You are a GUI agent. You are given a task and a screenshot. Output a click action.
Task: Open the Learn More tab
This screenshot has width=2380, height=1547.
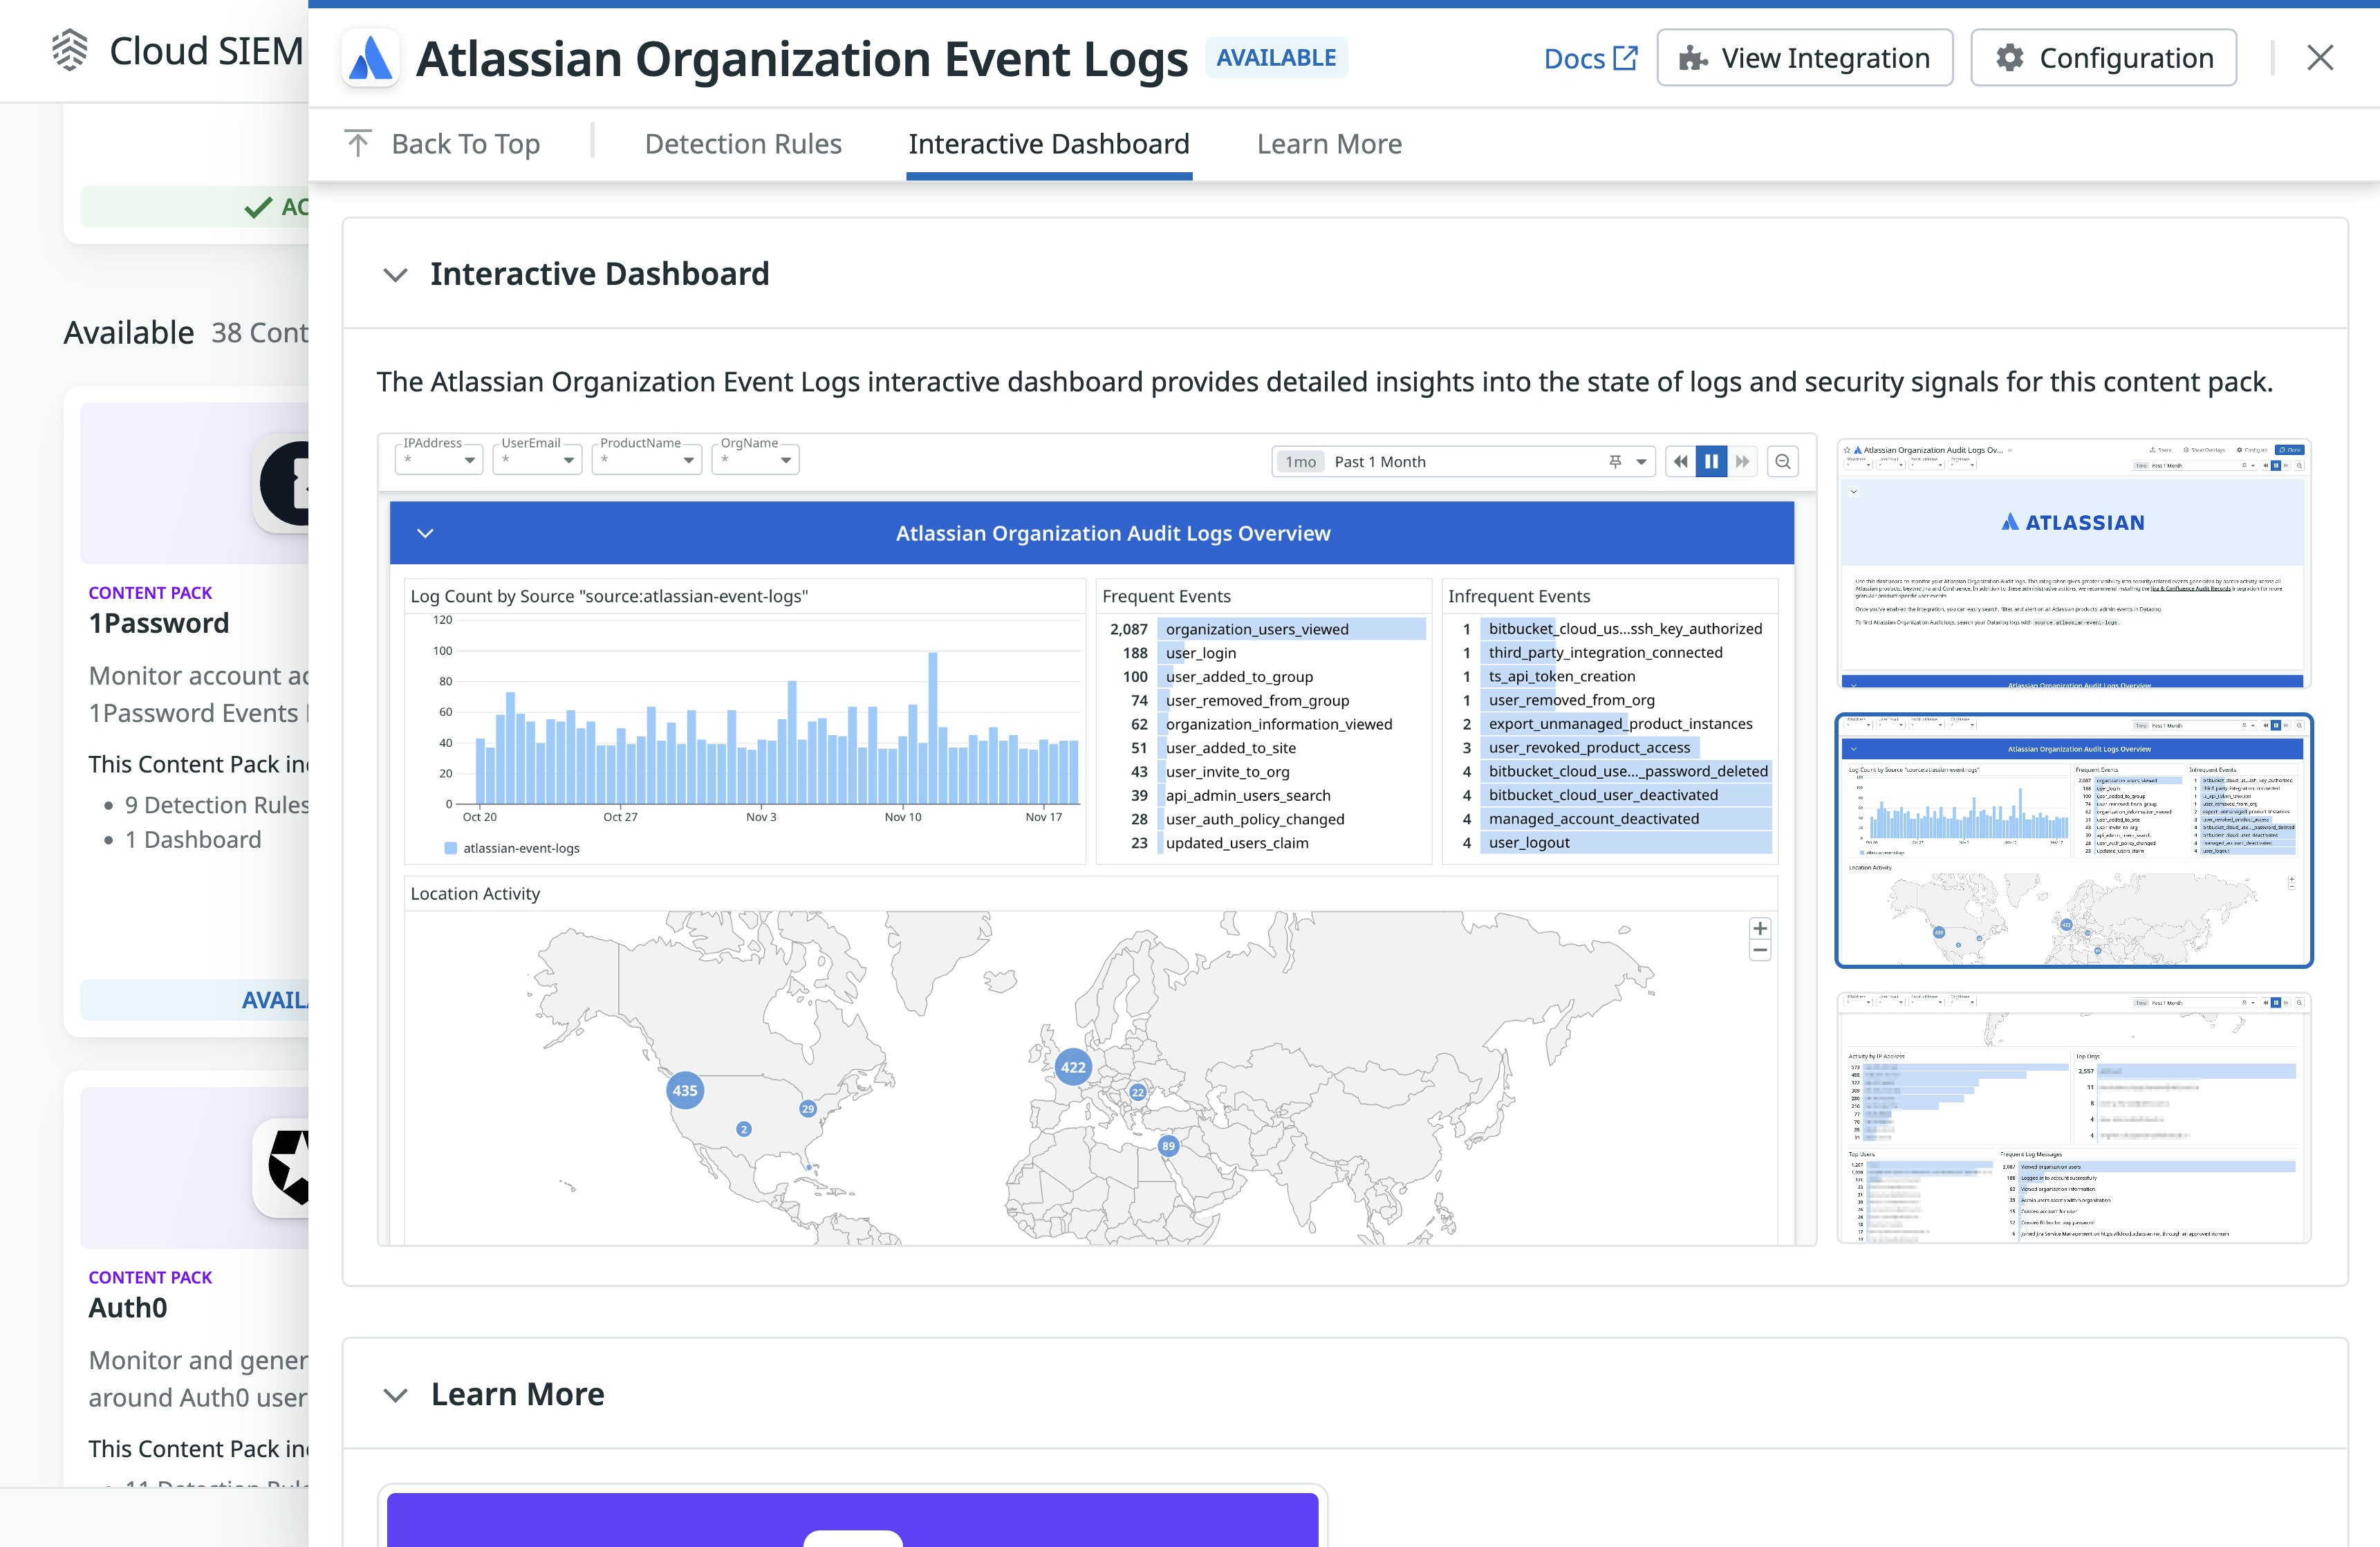pyautogui.click(x=1329, y=143)
